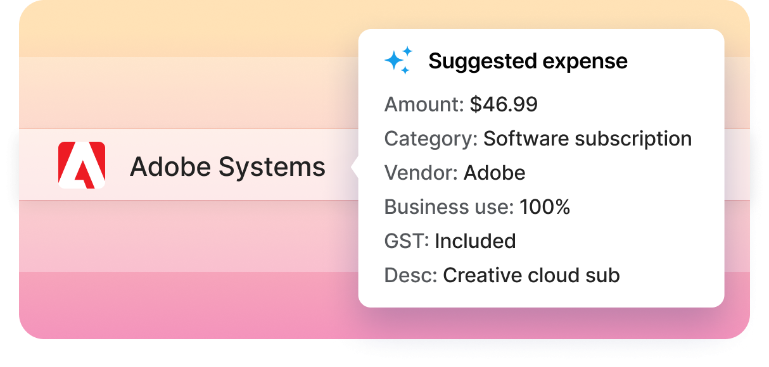Click the Business use field label

(x=448, y=207)
